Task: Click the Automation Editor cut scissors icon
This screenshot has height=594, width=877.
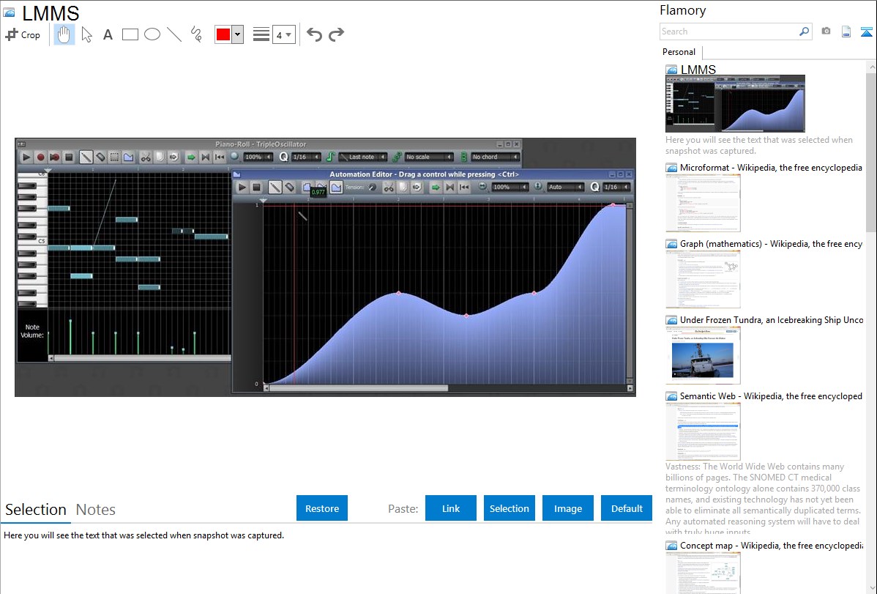Action: point(388,187)
